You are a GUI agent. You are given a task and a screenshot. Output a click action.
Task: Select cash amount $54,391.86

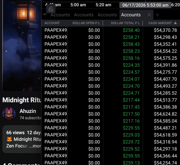[165, 65]
